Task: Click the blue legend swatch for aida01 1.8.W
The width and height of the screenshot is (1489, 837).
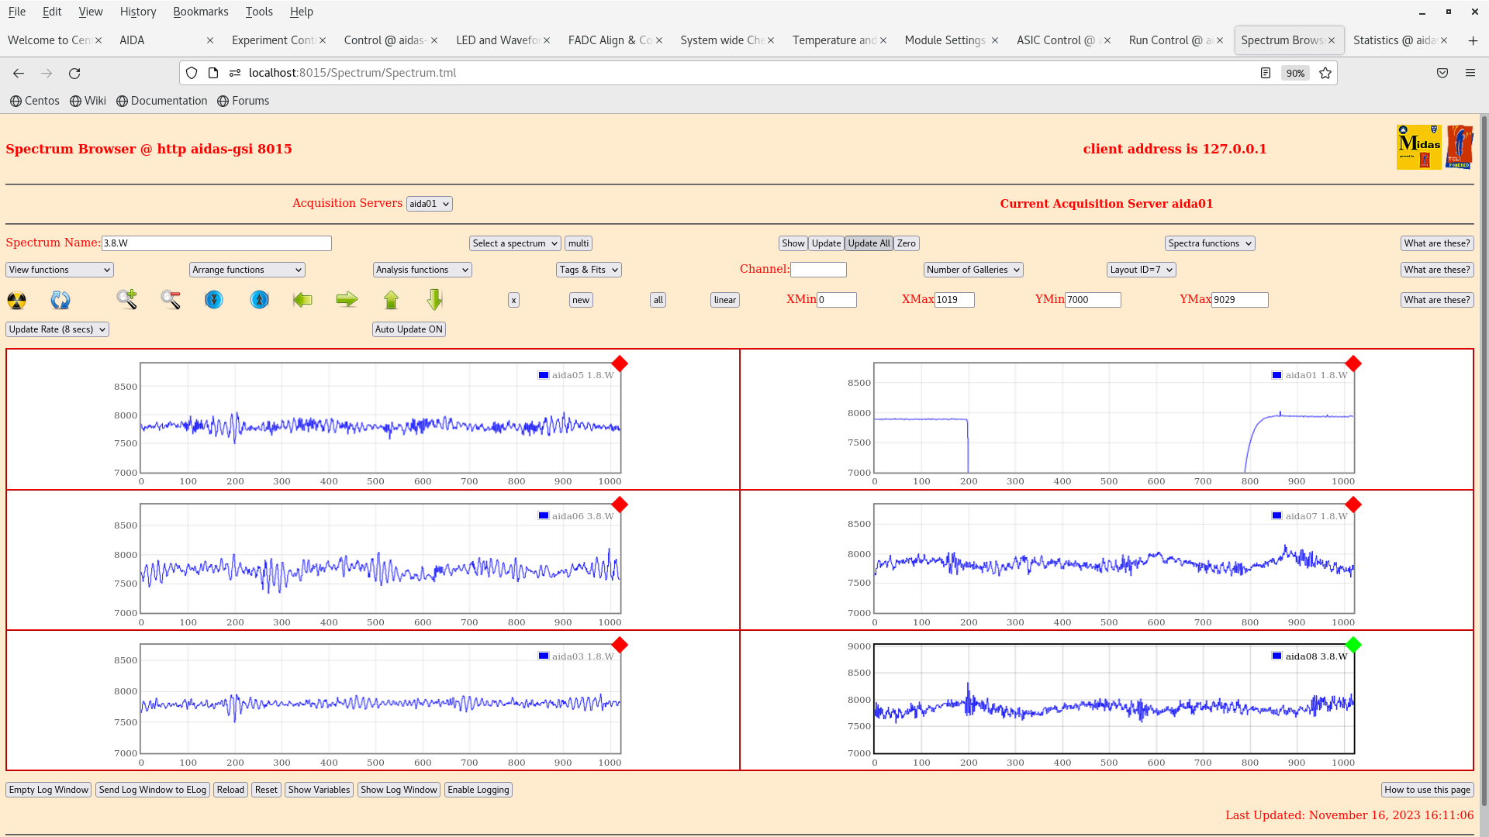Action: [x=1277, y=375]
